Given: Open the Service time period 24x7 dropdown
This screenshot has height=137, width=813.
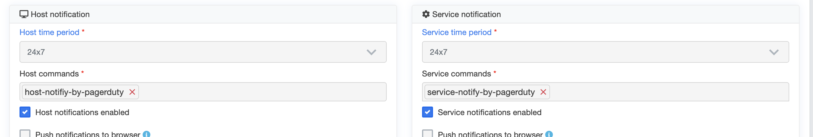Looking at the screenshot, I should tap(605, 52).
